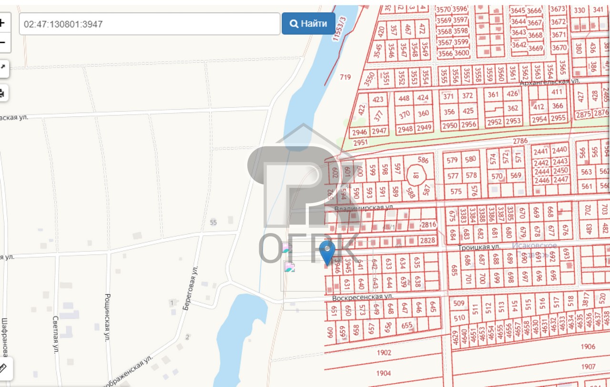Click the Найти search button
Screen dimensions: 610x387
[x=309, y=24]
